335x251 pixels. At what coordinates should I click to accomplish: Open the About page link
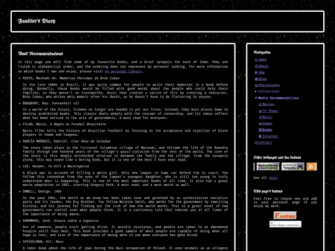click(262, 66)
